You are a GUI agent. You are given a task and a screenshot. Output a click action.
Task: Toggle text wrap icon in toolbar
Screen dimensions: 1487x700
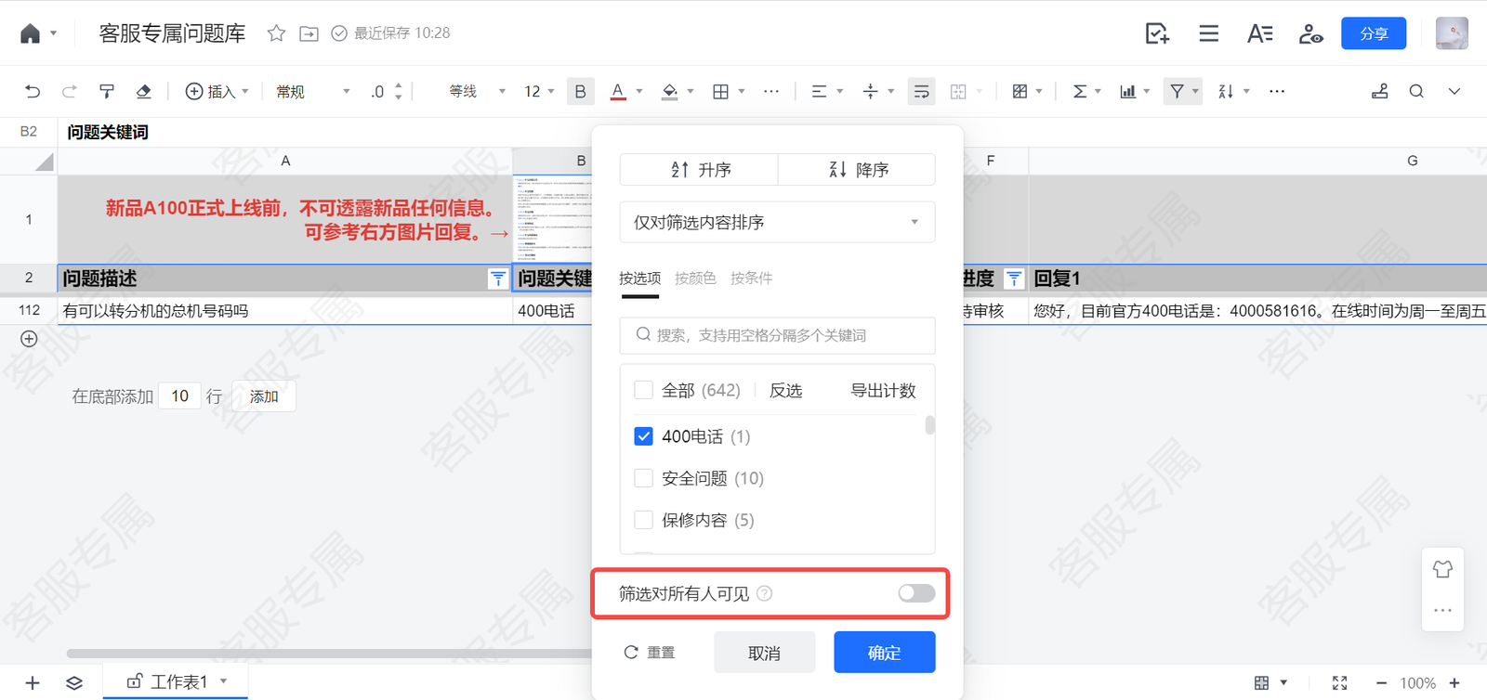921,91
